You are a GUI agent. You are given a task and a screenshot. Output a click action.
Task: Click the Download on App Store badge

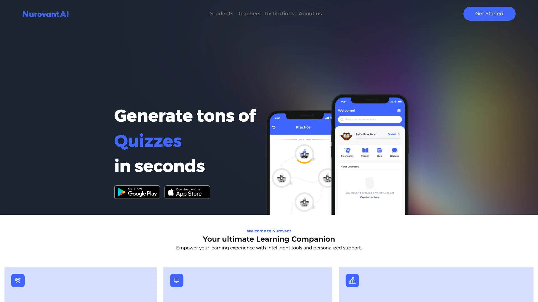tap(187, 192)
